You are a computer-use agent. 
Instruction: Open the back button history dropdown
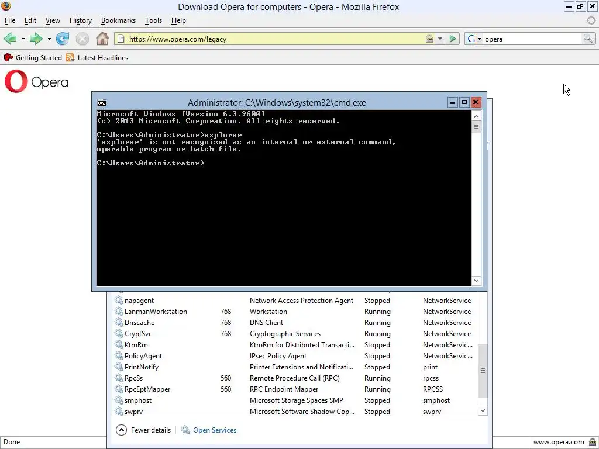(23, 39)
